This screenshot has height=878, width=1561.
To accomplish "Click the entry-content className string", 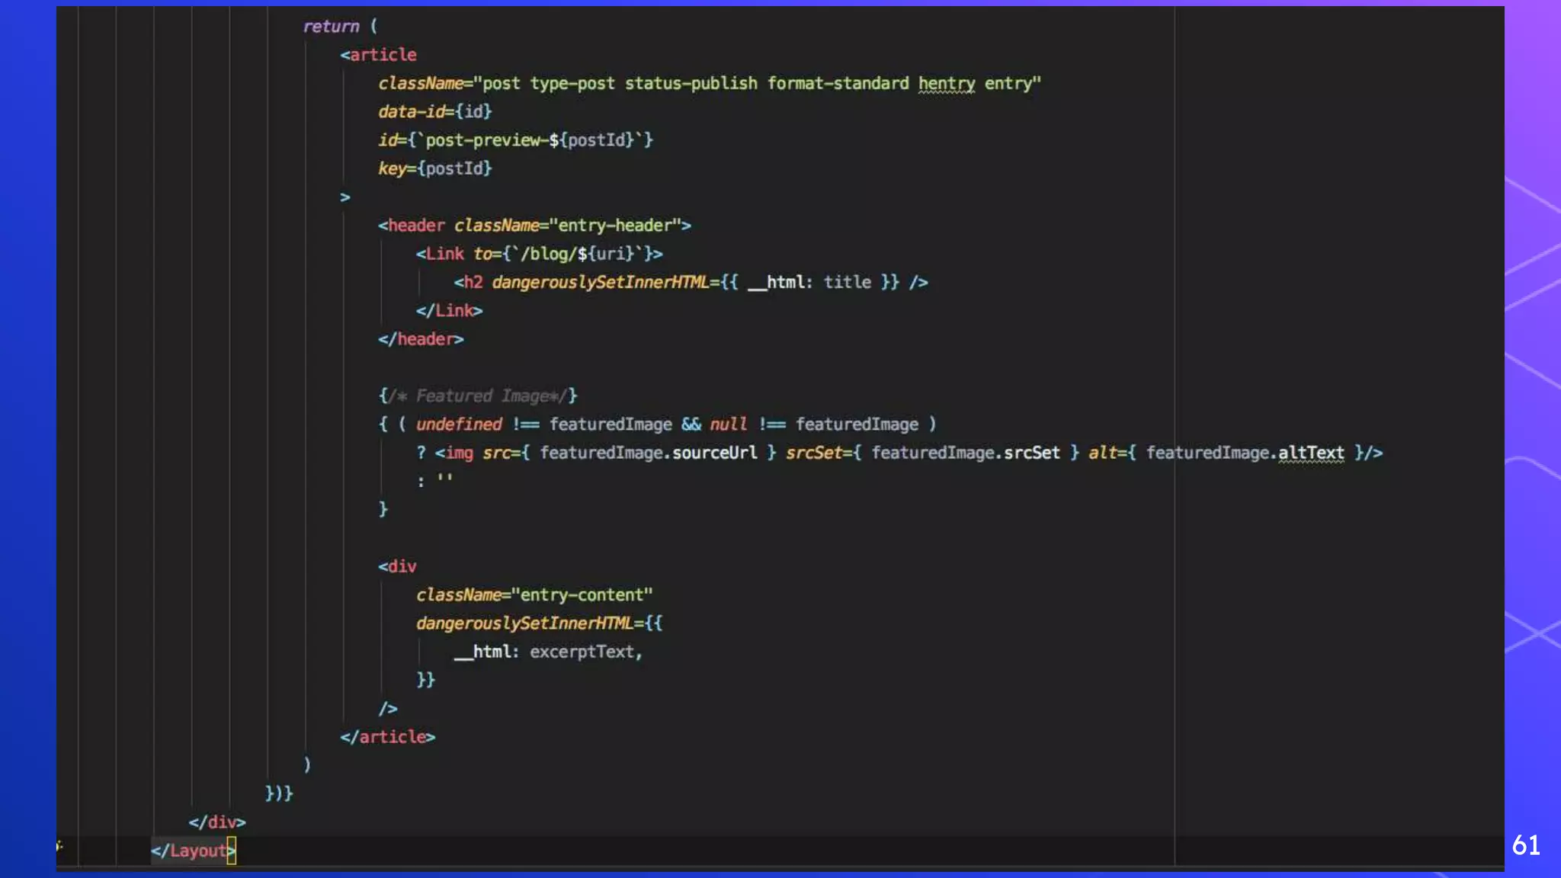I will [x=582, y=594].
